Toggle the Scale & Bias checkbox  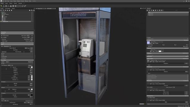(148, 45)
